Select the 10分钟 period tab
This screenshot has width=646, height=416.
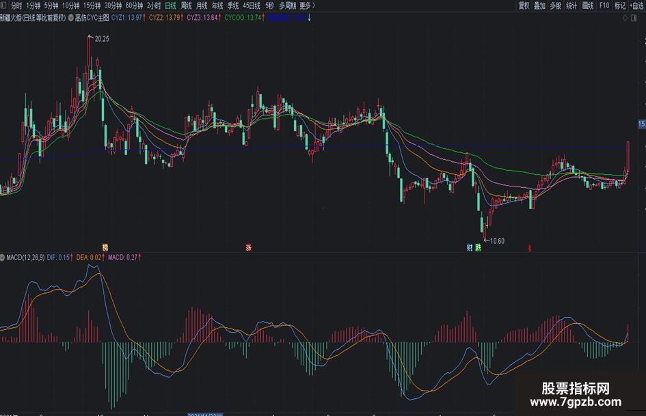click(71, 5)
